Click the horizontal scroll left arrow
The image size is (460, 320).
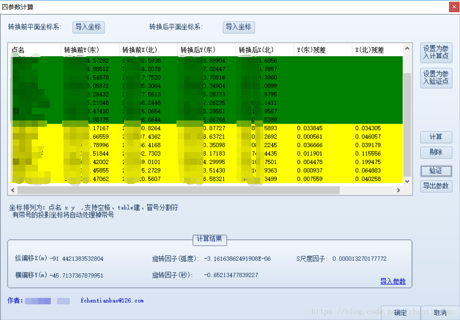point(13,190)
